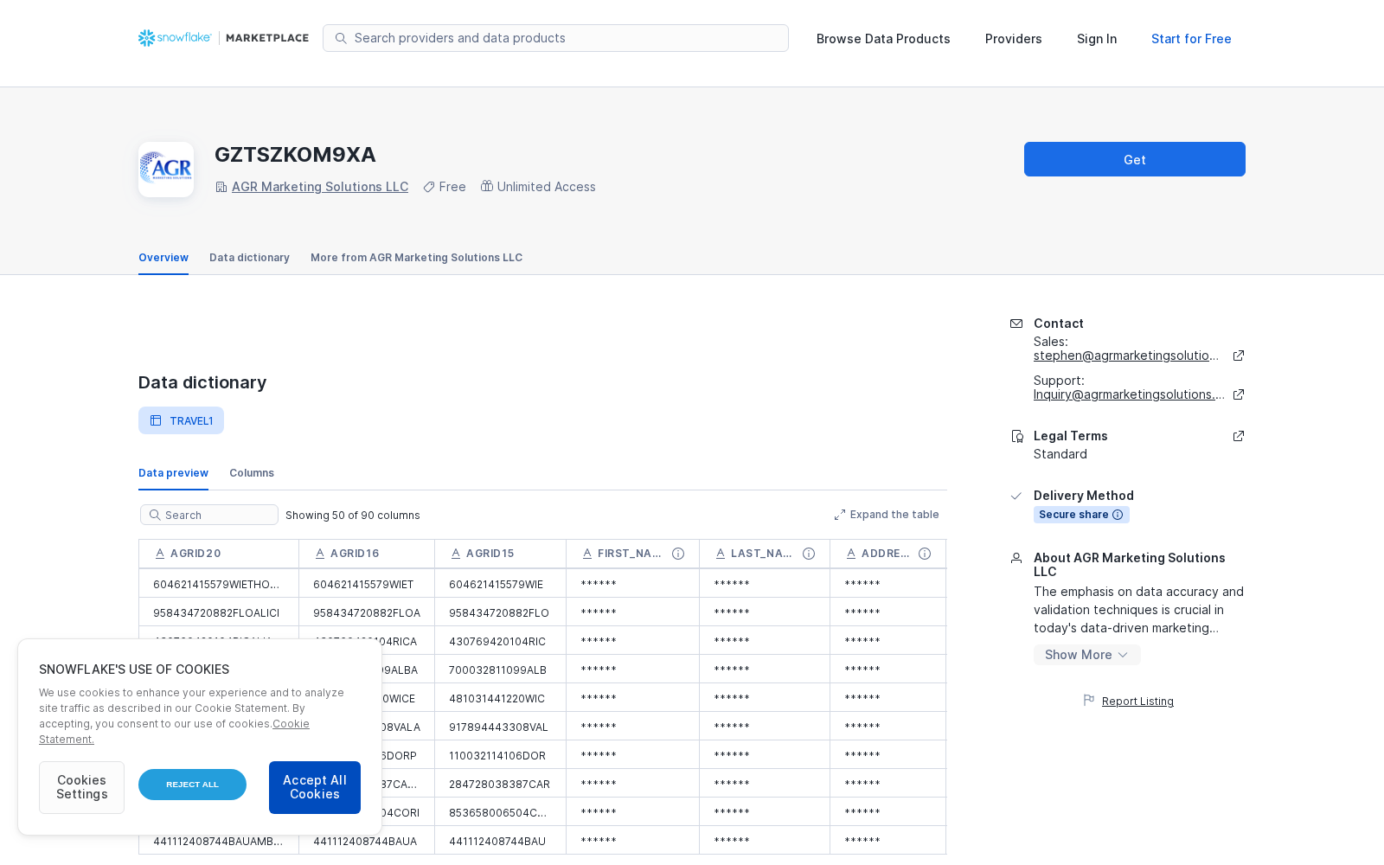Open the Data dictionary tab
Viewport: 1384px width, 865px height.
pyautogui.click(x=249, y=258)
